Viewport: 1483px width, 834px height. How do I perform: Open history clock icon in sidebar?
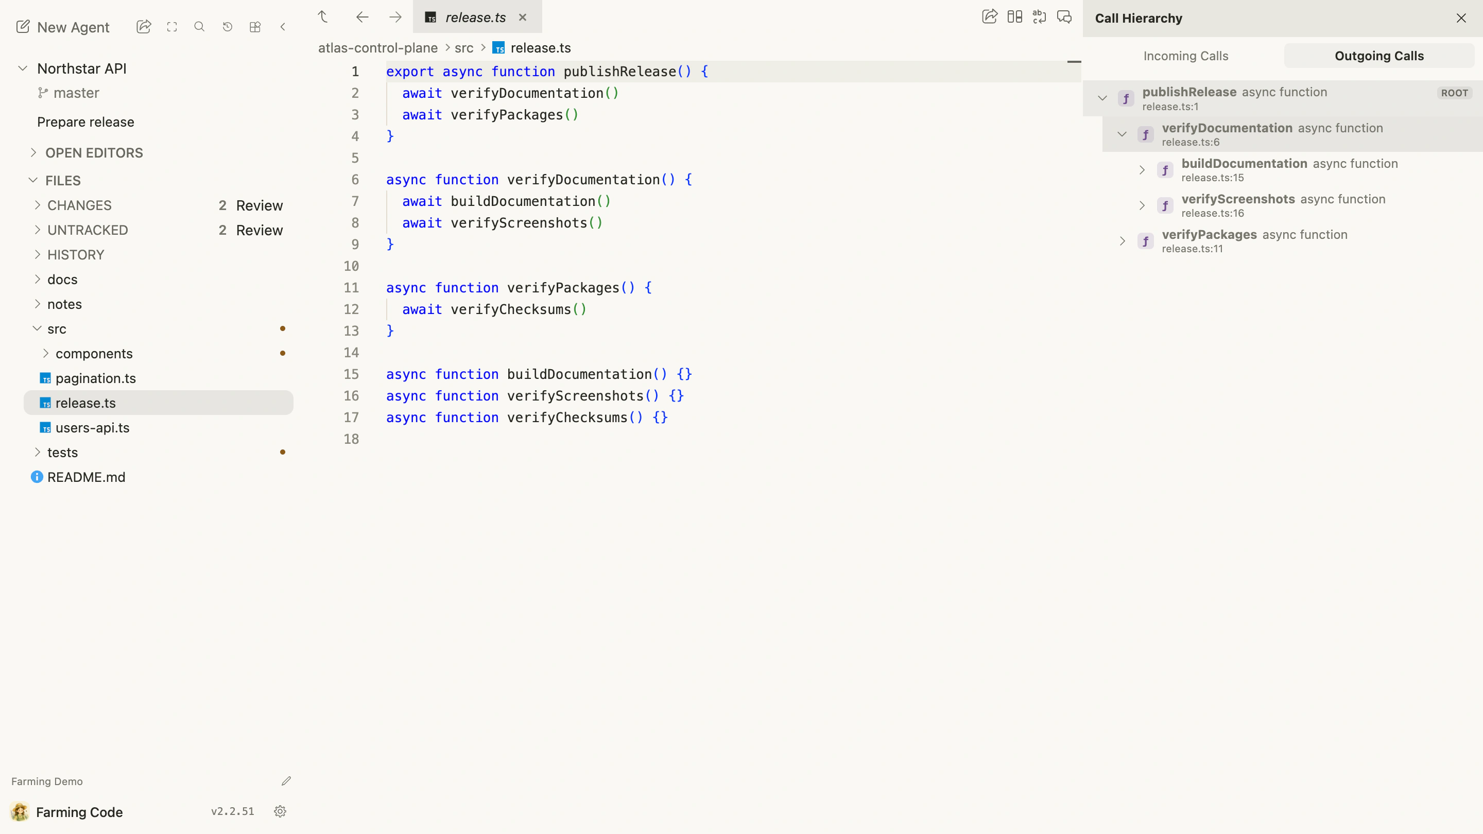click(228, 26)
